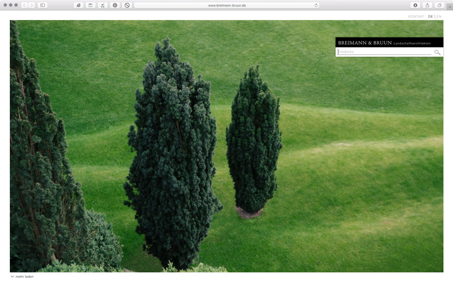Close the Safari window

tap(5, 5)
